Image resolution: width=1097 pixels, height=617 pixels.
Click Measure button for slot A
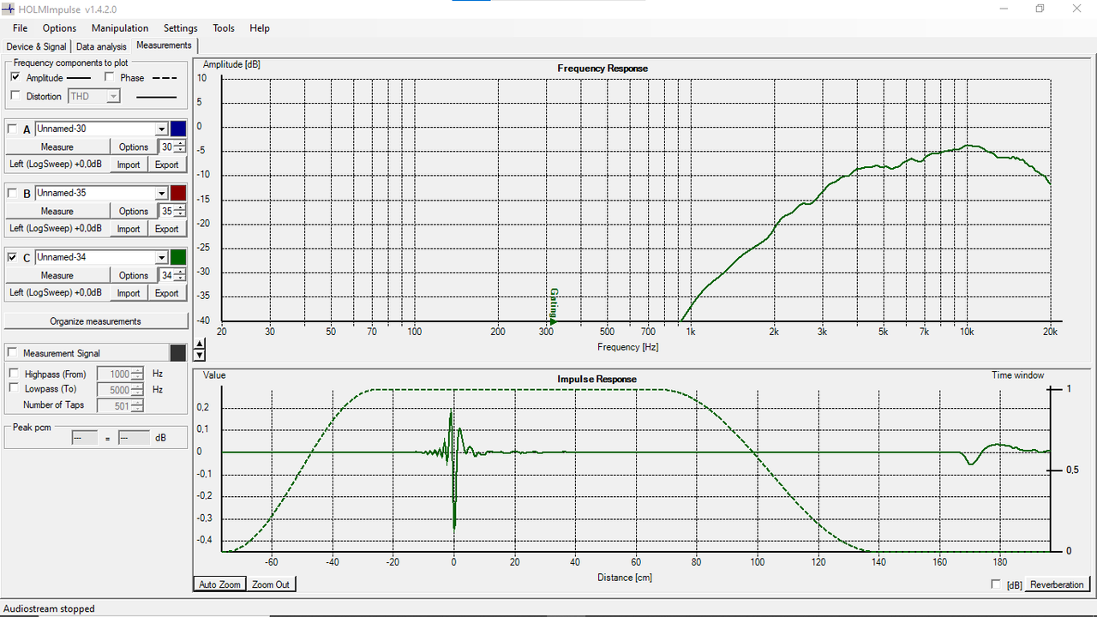point(57,147)
